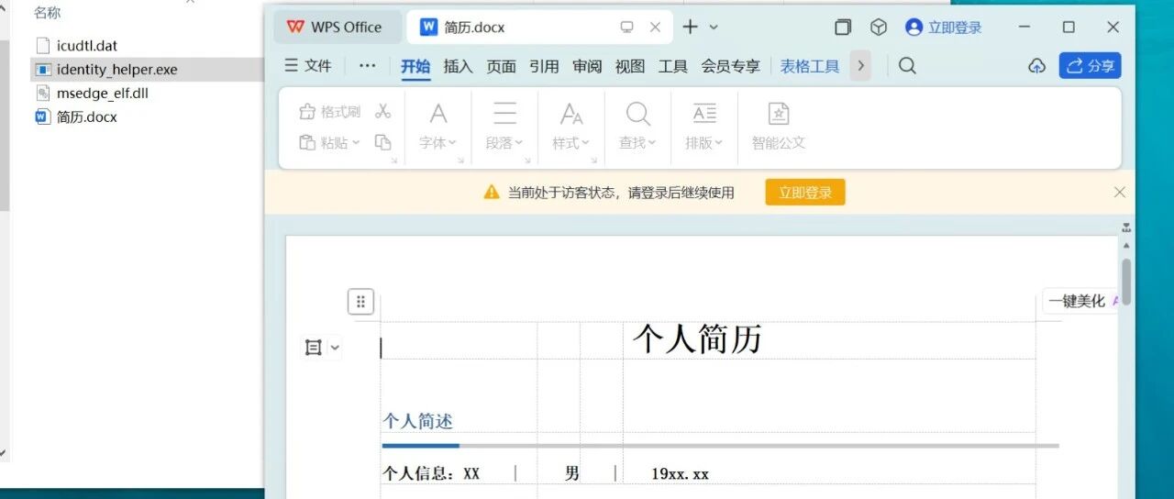Click the vertical scrollbar thumb in WPS
Screen dimensions: 1174x499
pyautogui.click(x=1126, y=282)
